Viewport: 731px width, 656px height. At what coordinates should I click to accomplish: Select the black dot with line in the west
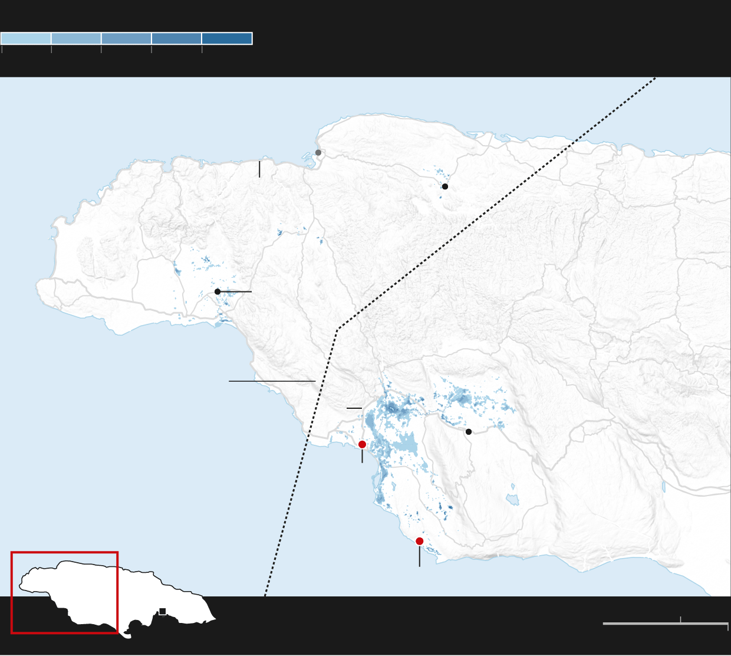coord(218,291)
